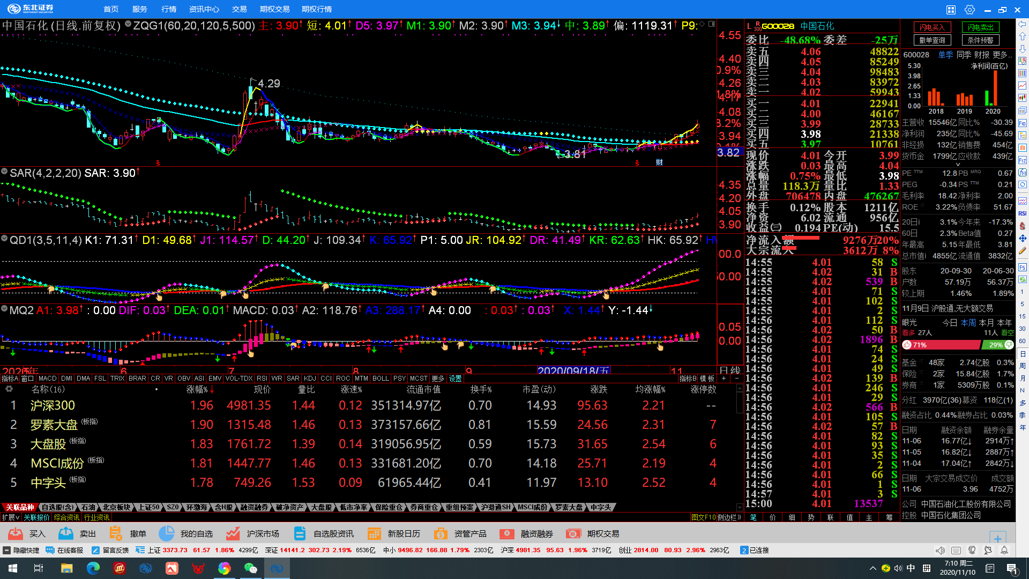The image size is (1029, 579).
Task: Open 撤单 cancel order shortcut
Action: point(115,533)
